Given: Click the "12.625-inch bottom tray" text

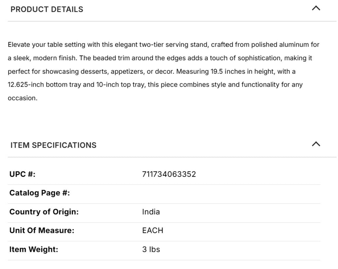Looking at the screenshot, I should click(x=44, y=85).
